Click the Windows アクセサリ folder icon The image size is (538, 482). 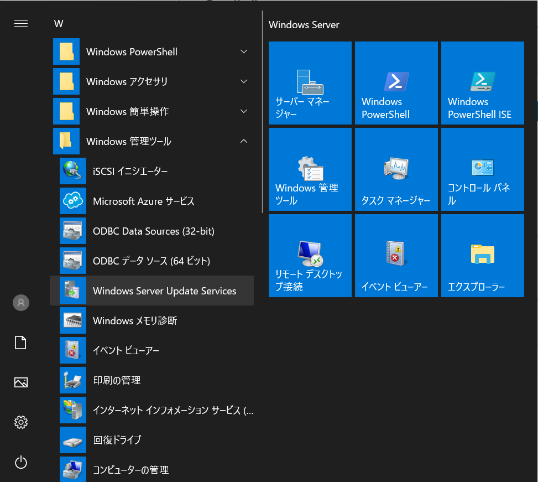point(66,81)
